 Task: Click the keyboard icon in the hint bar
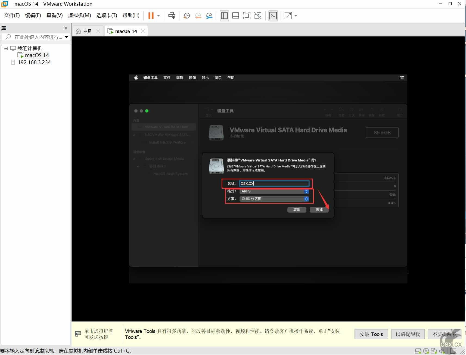coord(78,334)
